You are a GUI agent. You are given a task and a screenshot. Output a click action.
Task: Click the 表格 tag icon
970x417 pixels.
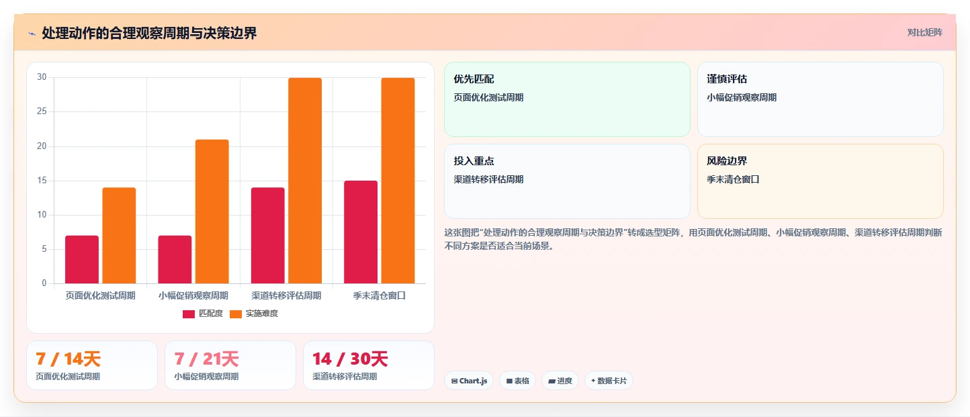[x=509, y=381]
